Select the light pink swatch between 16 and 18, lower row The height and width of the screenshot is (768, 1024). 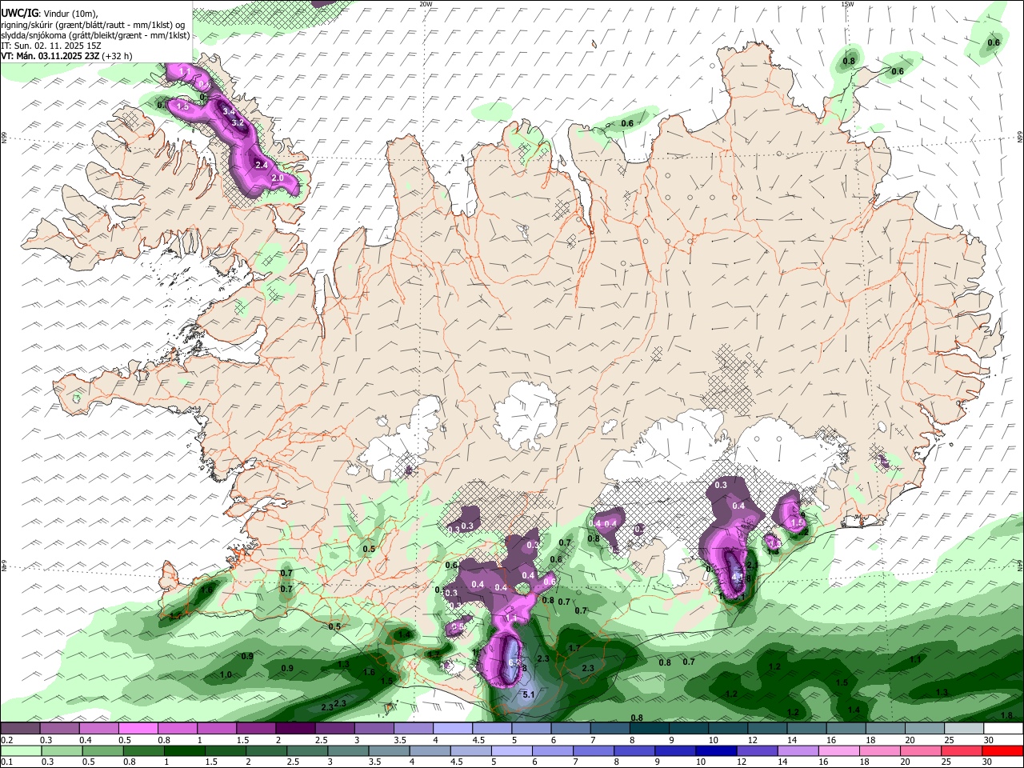840,751
